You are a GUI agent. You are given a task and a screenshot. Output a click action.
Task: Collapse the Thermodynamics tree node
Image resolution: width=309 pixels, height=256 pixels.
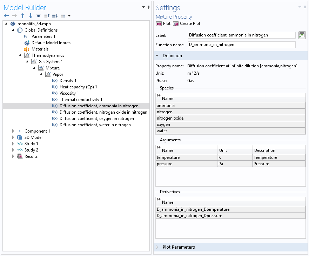[20, 55]
